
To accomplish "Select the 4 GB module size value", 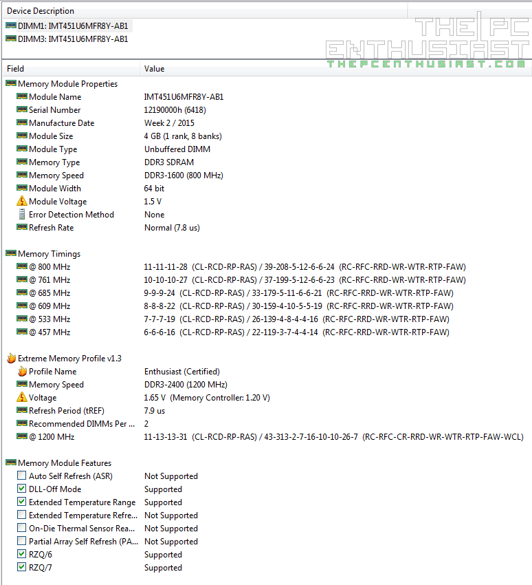I will [183, 136].
